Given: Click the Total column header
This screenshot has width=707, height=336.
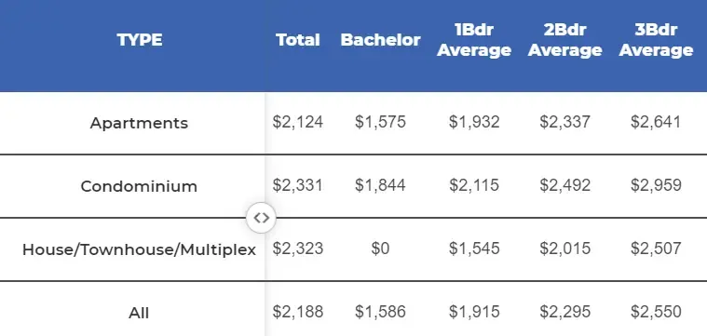Looking at the screenshot, I should point(297,40).
